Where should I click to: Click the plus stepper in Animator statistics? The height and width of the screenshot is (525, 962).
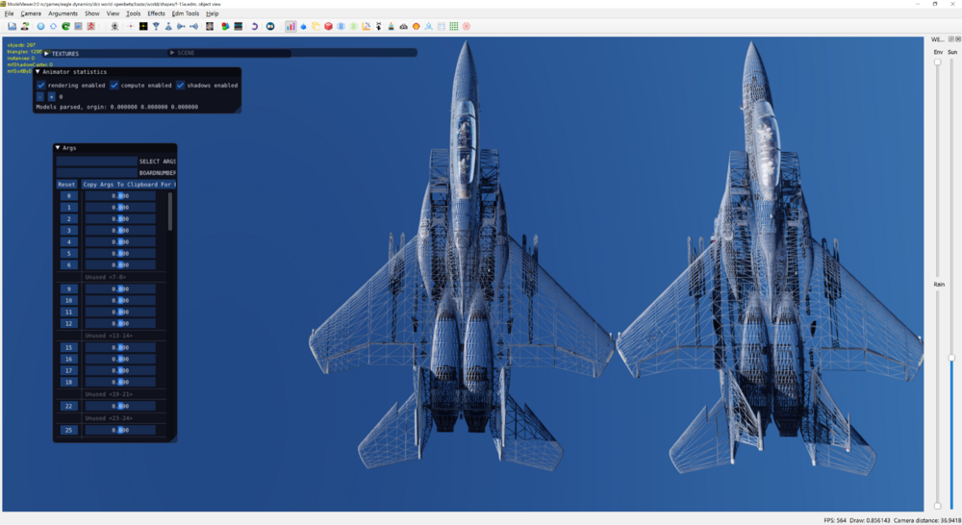(x=52, y=97)
